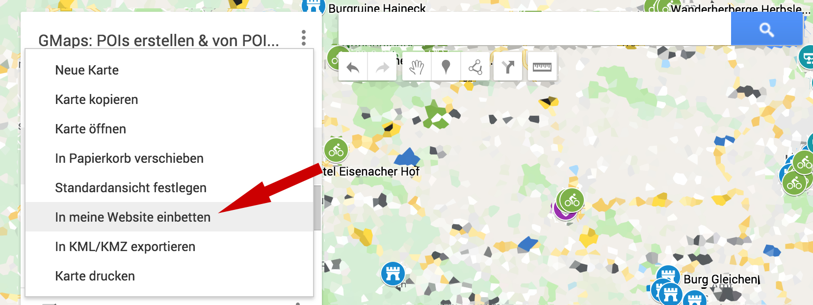The height and width of the screenshot is (305, 813).
Task: Select the ruler measure distance tool
Action: click(x=542, y=67)
